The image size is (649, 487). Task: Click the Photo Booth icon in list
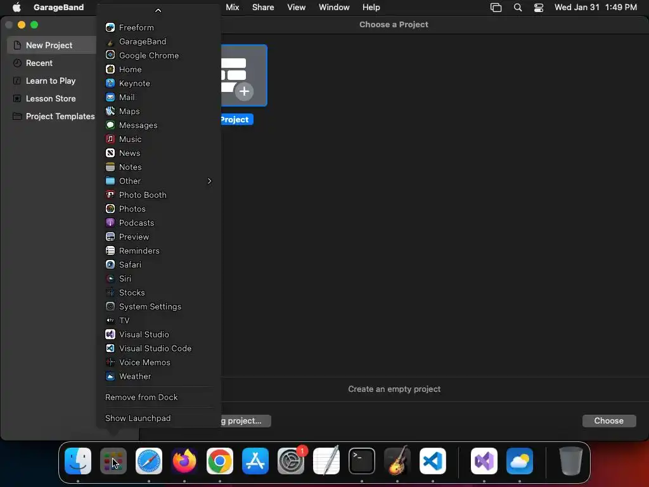[110, 195]
